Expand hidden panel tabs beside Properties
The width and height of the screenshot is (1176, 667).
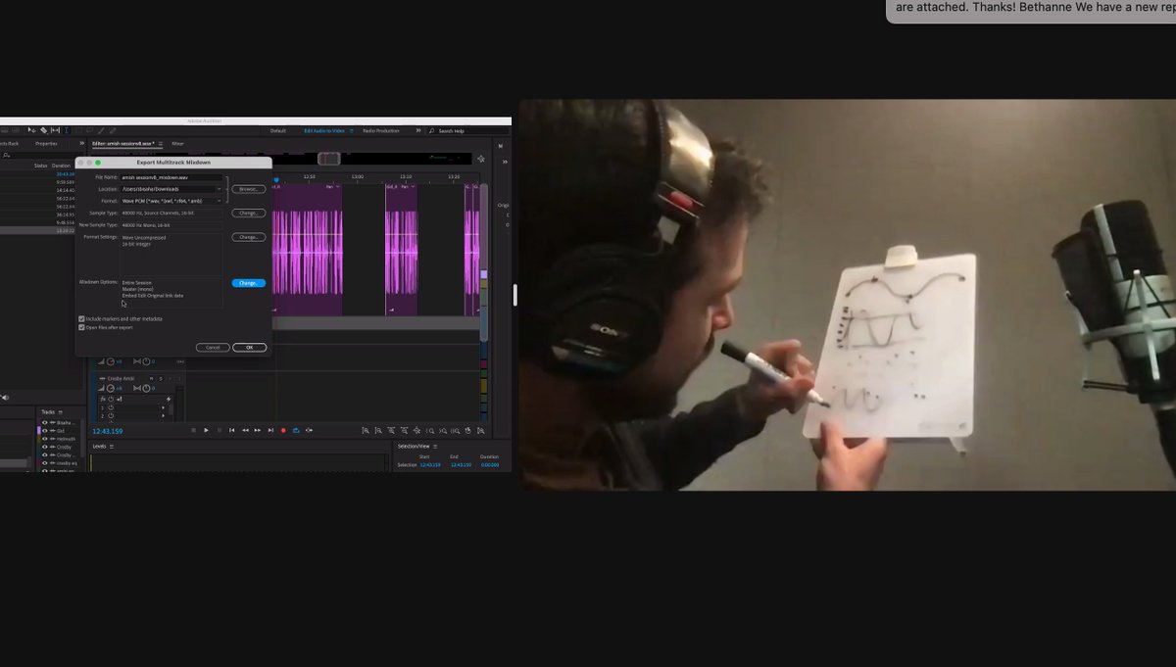[82, 144]
